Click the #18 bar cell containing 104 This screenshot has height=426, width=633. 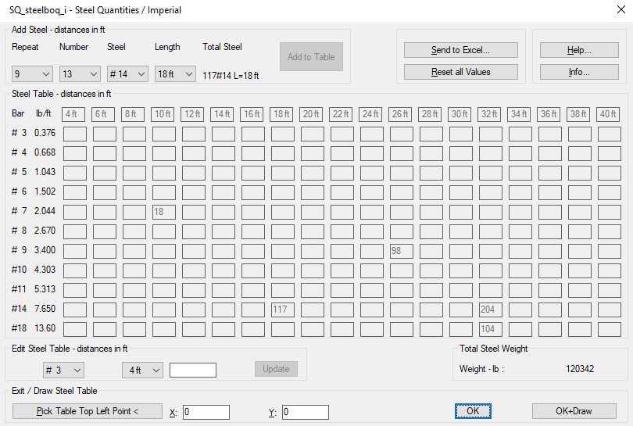point(490,329)
